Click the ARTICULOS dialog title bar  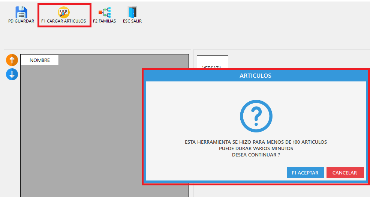(x=255, y=76)
